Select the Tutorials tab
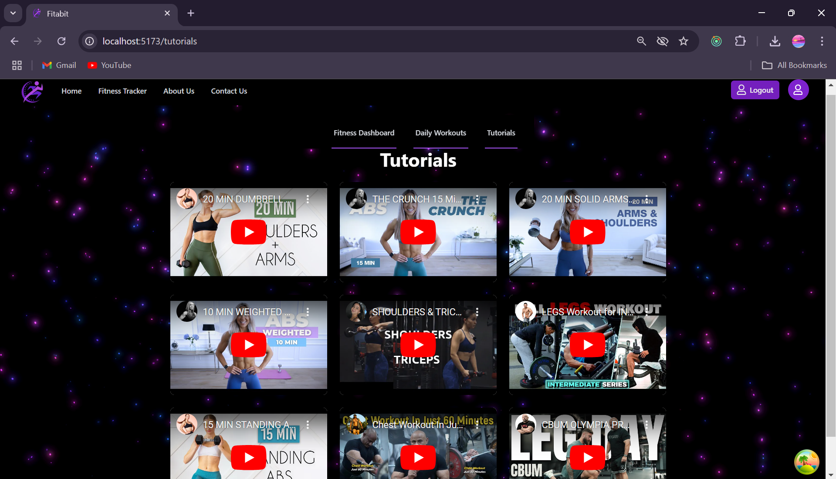This screenshot has height=479, width=836. [501, 133]
